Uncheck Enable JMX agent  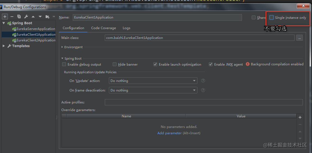211,64
